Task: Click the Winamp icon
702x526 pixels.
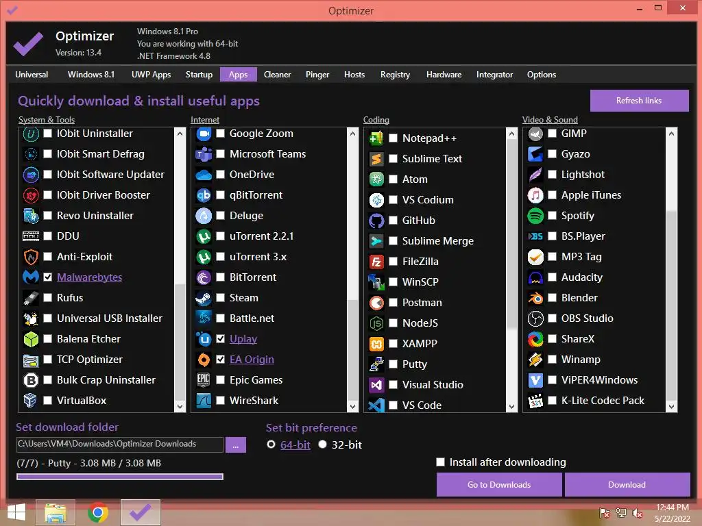Action: click(x=535, y=360)
